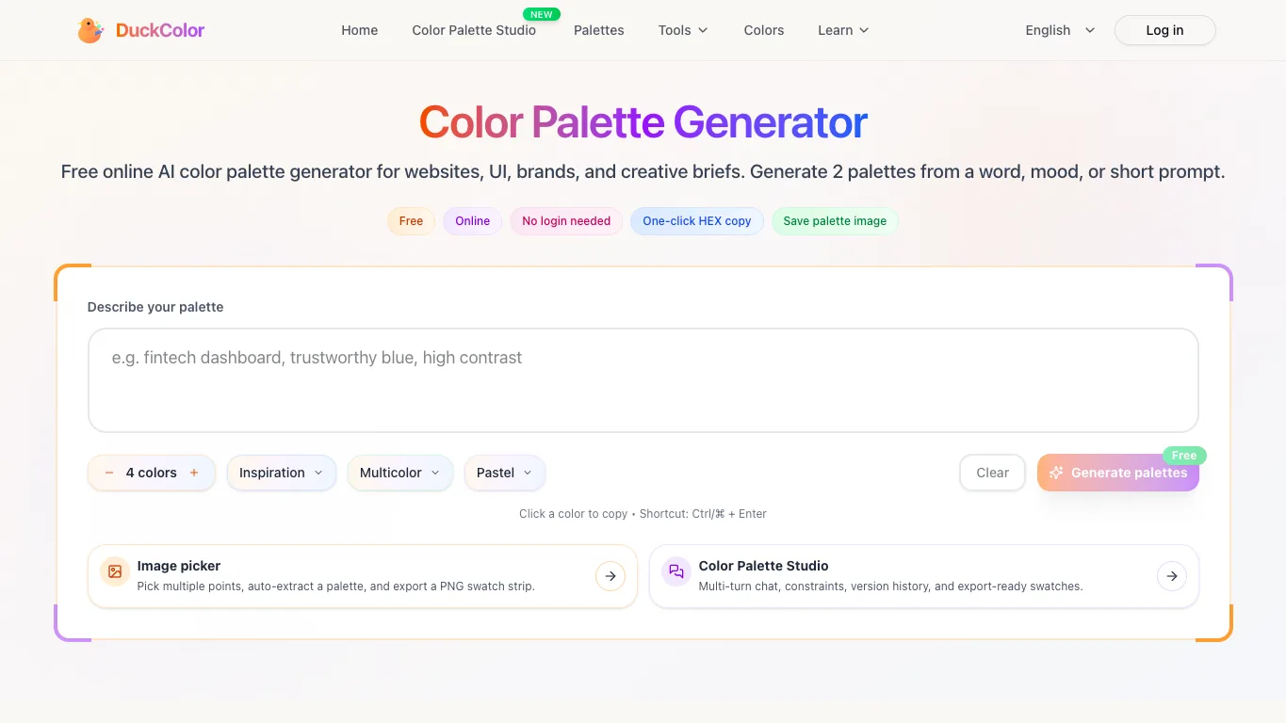Expand the Tools dropdown menu

pos(683,30)
